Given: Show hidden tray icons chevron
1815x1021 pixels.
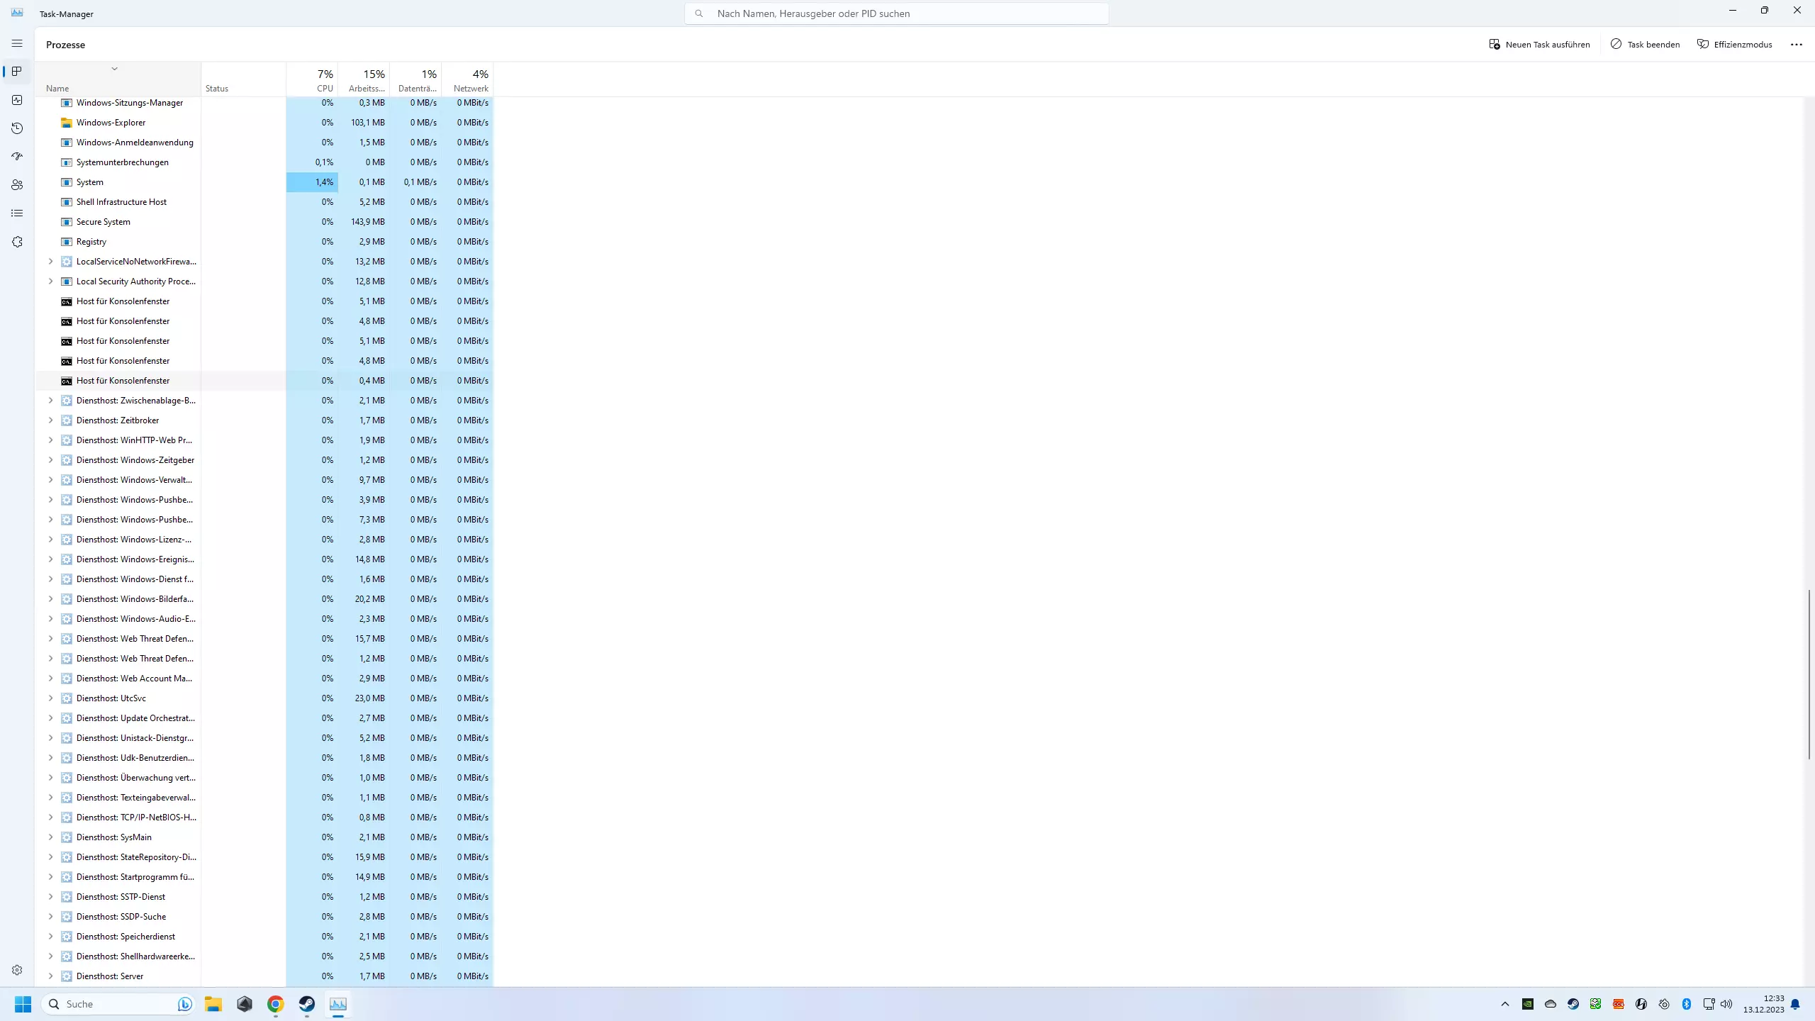Looking at the screenshot, I should (x=1505, y=1004).
